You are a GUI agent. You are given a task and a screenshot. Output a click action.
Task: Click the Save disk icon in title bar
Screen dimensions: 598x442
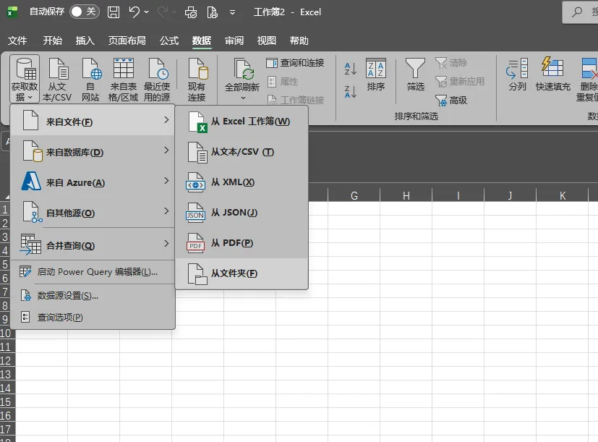coord(114,12)
